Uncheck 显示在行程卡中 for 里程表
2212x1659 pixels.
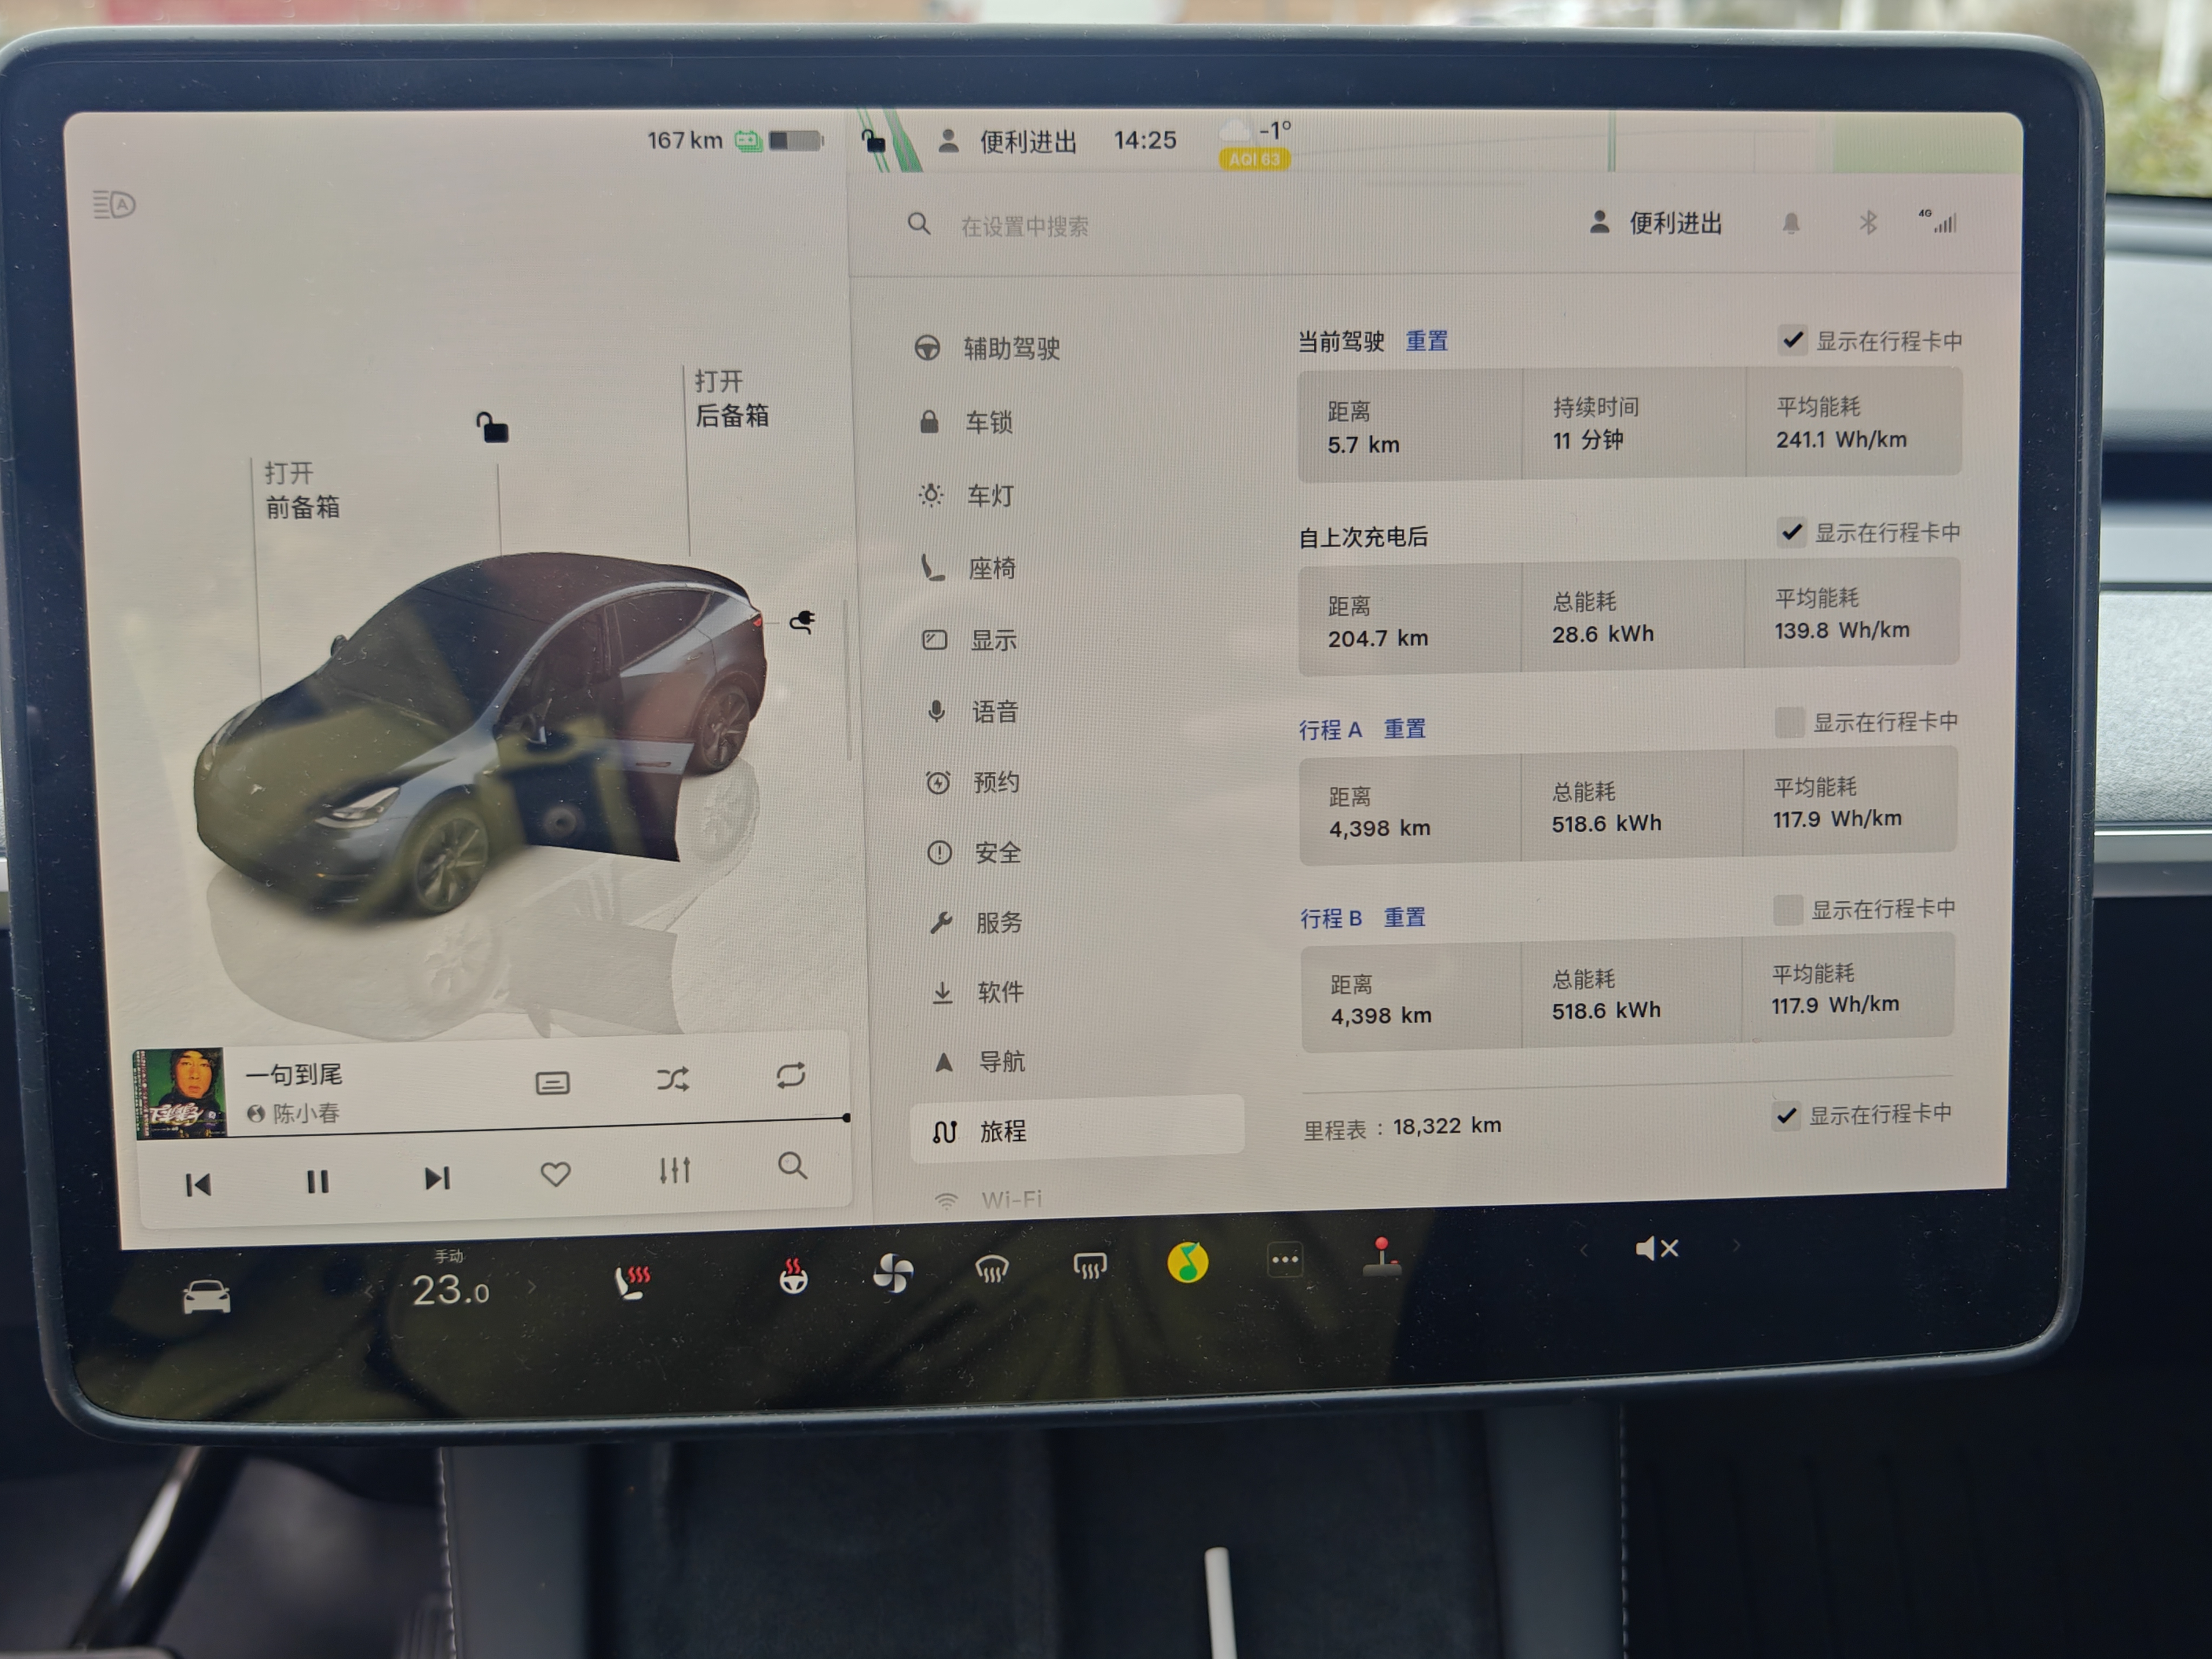(x=1785, y=1115)
